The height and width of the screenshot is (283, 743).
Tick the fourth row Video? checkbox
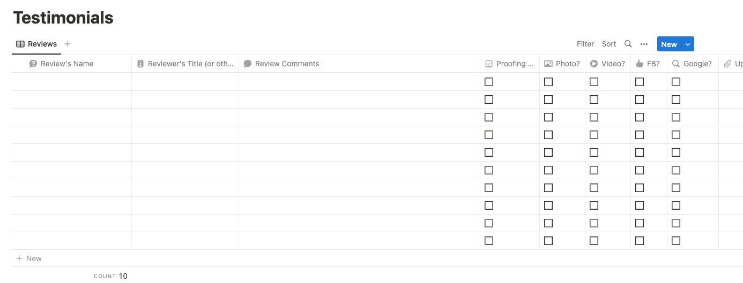click(594, 135)
